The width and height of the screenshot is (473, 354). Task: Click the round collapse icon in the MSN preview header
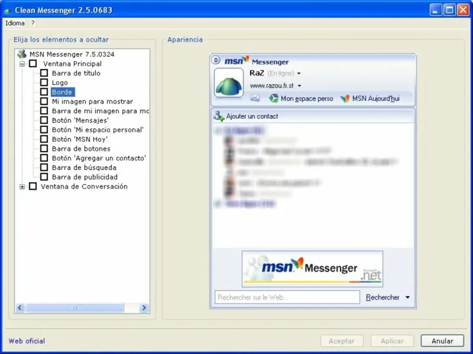[216, 60]
